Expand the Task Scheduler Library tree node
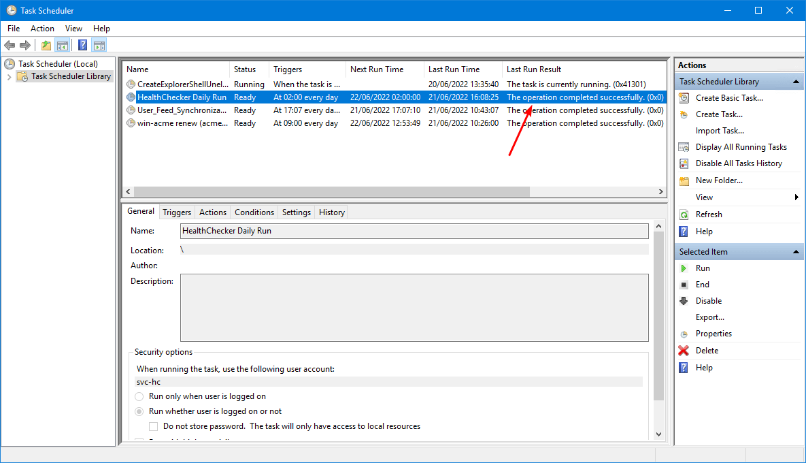Viewport: 806px width, 463px height. 9,77
